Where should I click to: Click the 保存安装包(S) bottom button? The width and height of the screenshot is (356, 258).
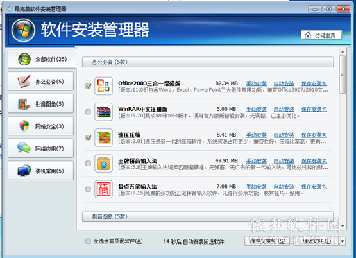click(267, 241)
